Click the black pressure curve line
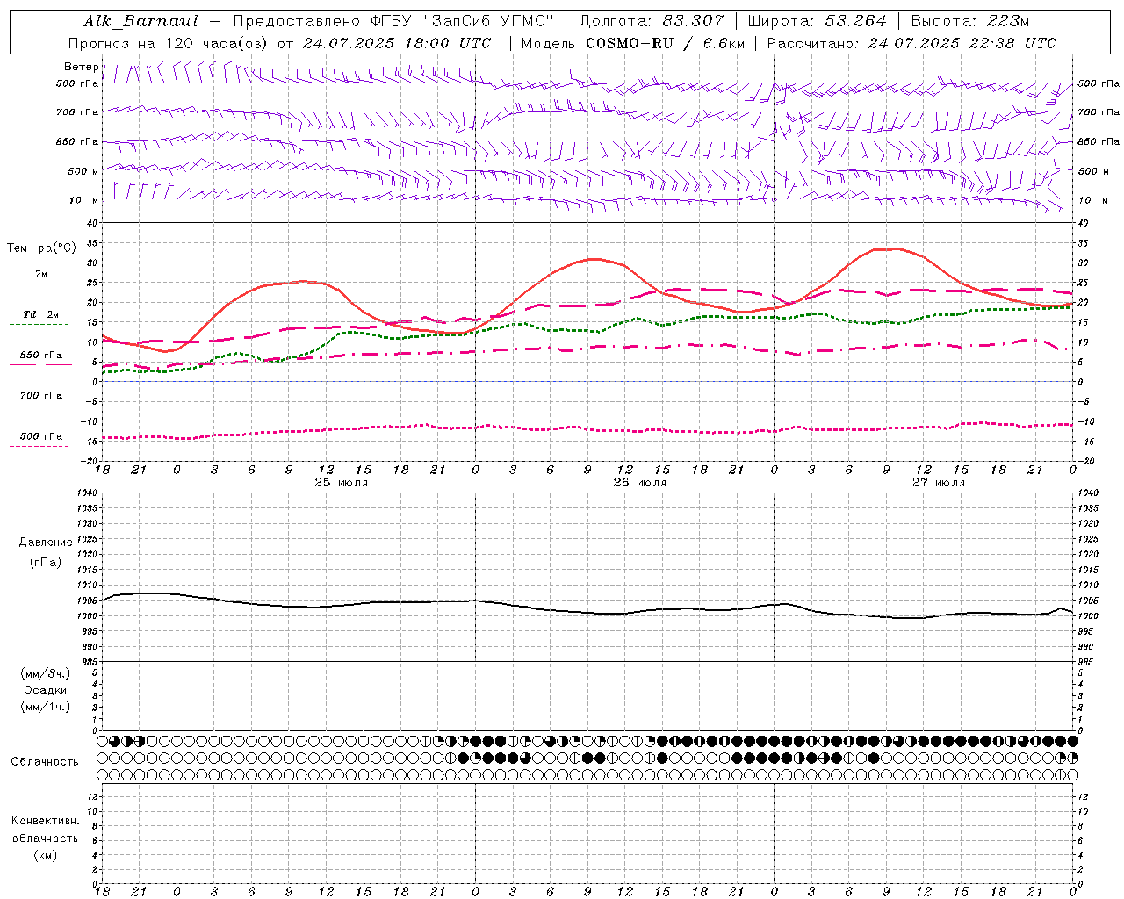This screenshot has height=899, width=1124. [588, 612]
